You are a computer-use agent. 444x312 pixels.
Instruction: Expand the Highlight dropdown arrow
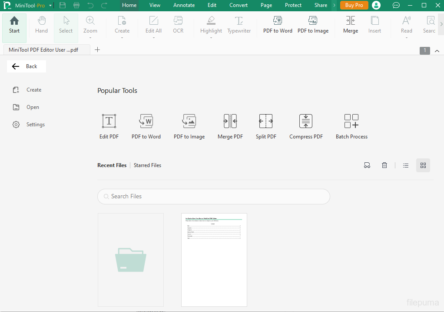(x=211, y=38)
